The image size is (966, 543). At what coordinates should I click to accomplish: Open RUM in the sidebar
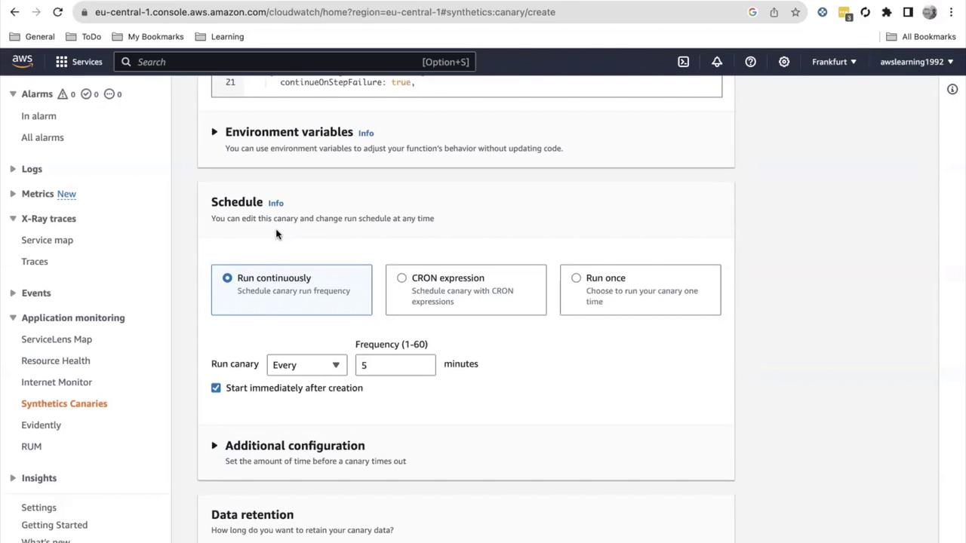click(x=31, y=446)
